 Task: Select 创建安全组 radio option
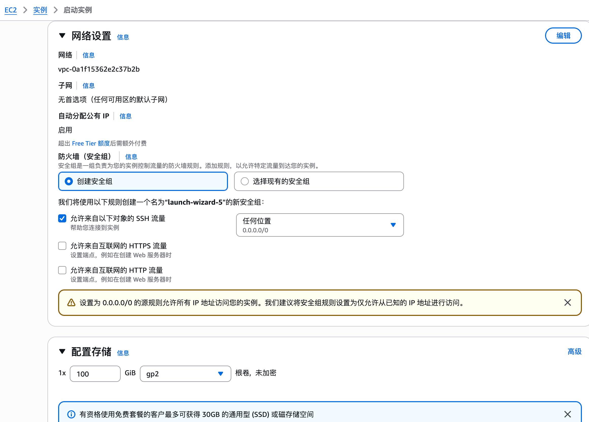coord(69,181)
